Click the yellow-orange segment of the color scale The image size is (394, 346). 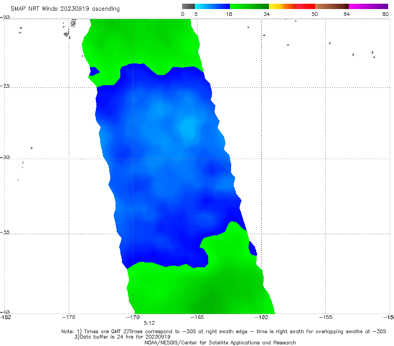(x=283, y=6)
